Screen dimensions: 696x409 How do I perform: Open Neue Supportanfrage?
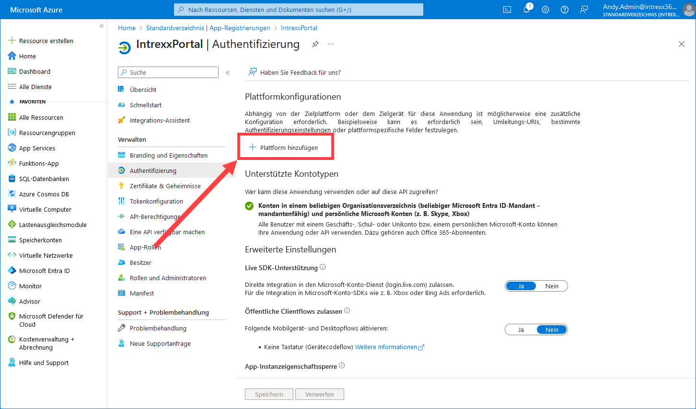coord(160,343)
